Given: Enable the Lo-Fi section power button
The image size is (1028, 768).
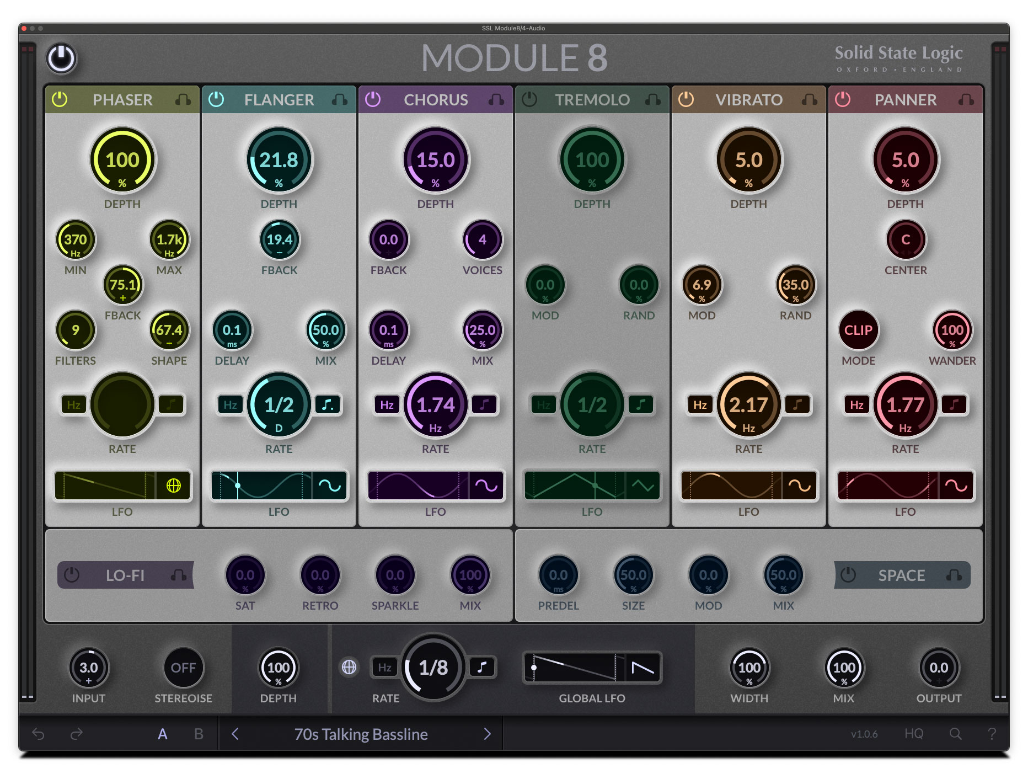Looking at the screenshot, I should click(72, 575).
